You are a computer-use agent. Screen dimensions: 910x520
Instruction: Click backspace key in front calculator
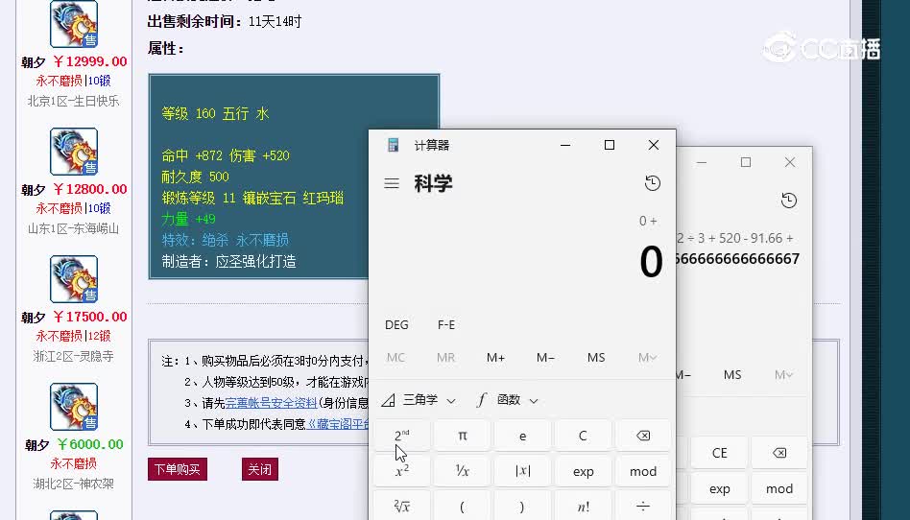click(643, 436)
